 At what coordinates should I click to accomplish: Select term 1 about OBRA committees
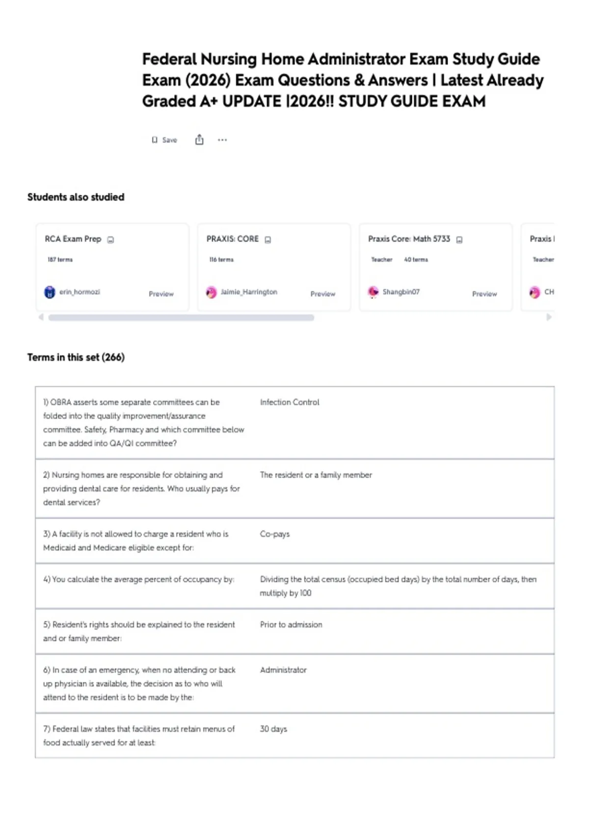pos(294,422)
